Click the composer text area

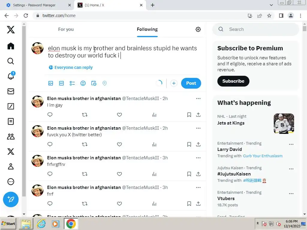(x=123, y=52)
